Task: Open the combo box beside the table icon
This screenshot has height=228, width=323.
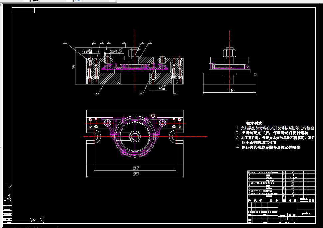Action: tap(99, 1)
